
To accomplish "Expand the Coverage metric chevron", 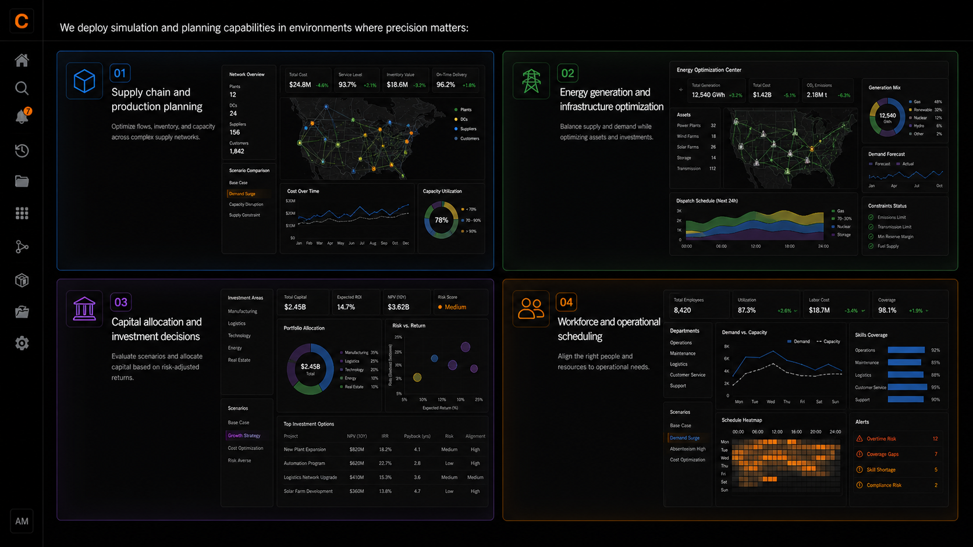I will click(926, 311).
